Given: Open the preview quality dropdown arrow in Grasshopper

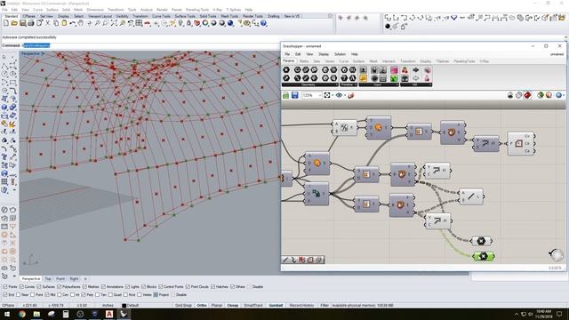Looking at the screenshot, I should pyautogui.click(x=564, y=95).
